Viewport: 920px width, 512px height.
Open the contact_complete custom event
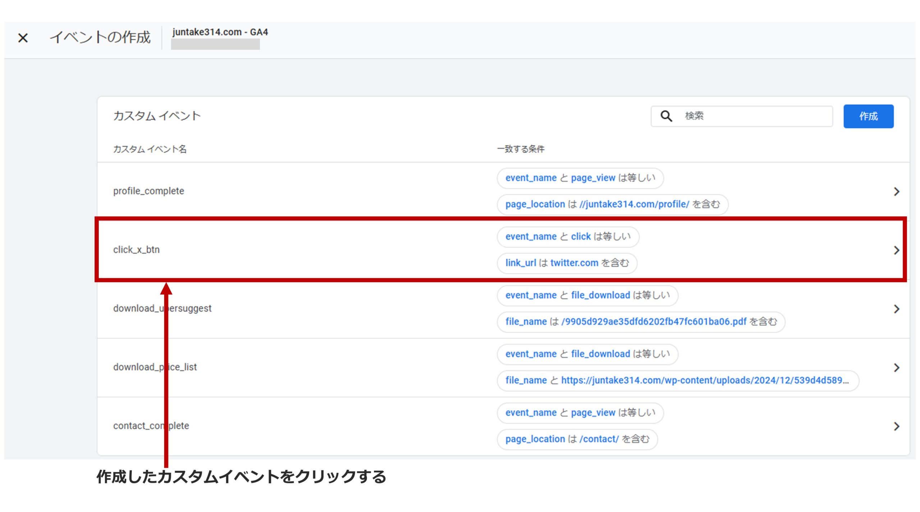(151, 426)
